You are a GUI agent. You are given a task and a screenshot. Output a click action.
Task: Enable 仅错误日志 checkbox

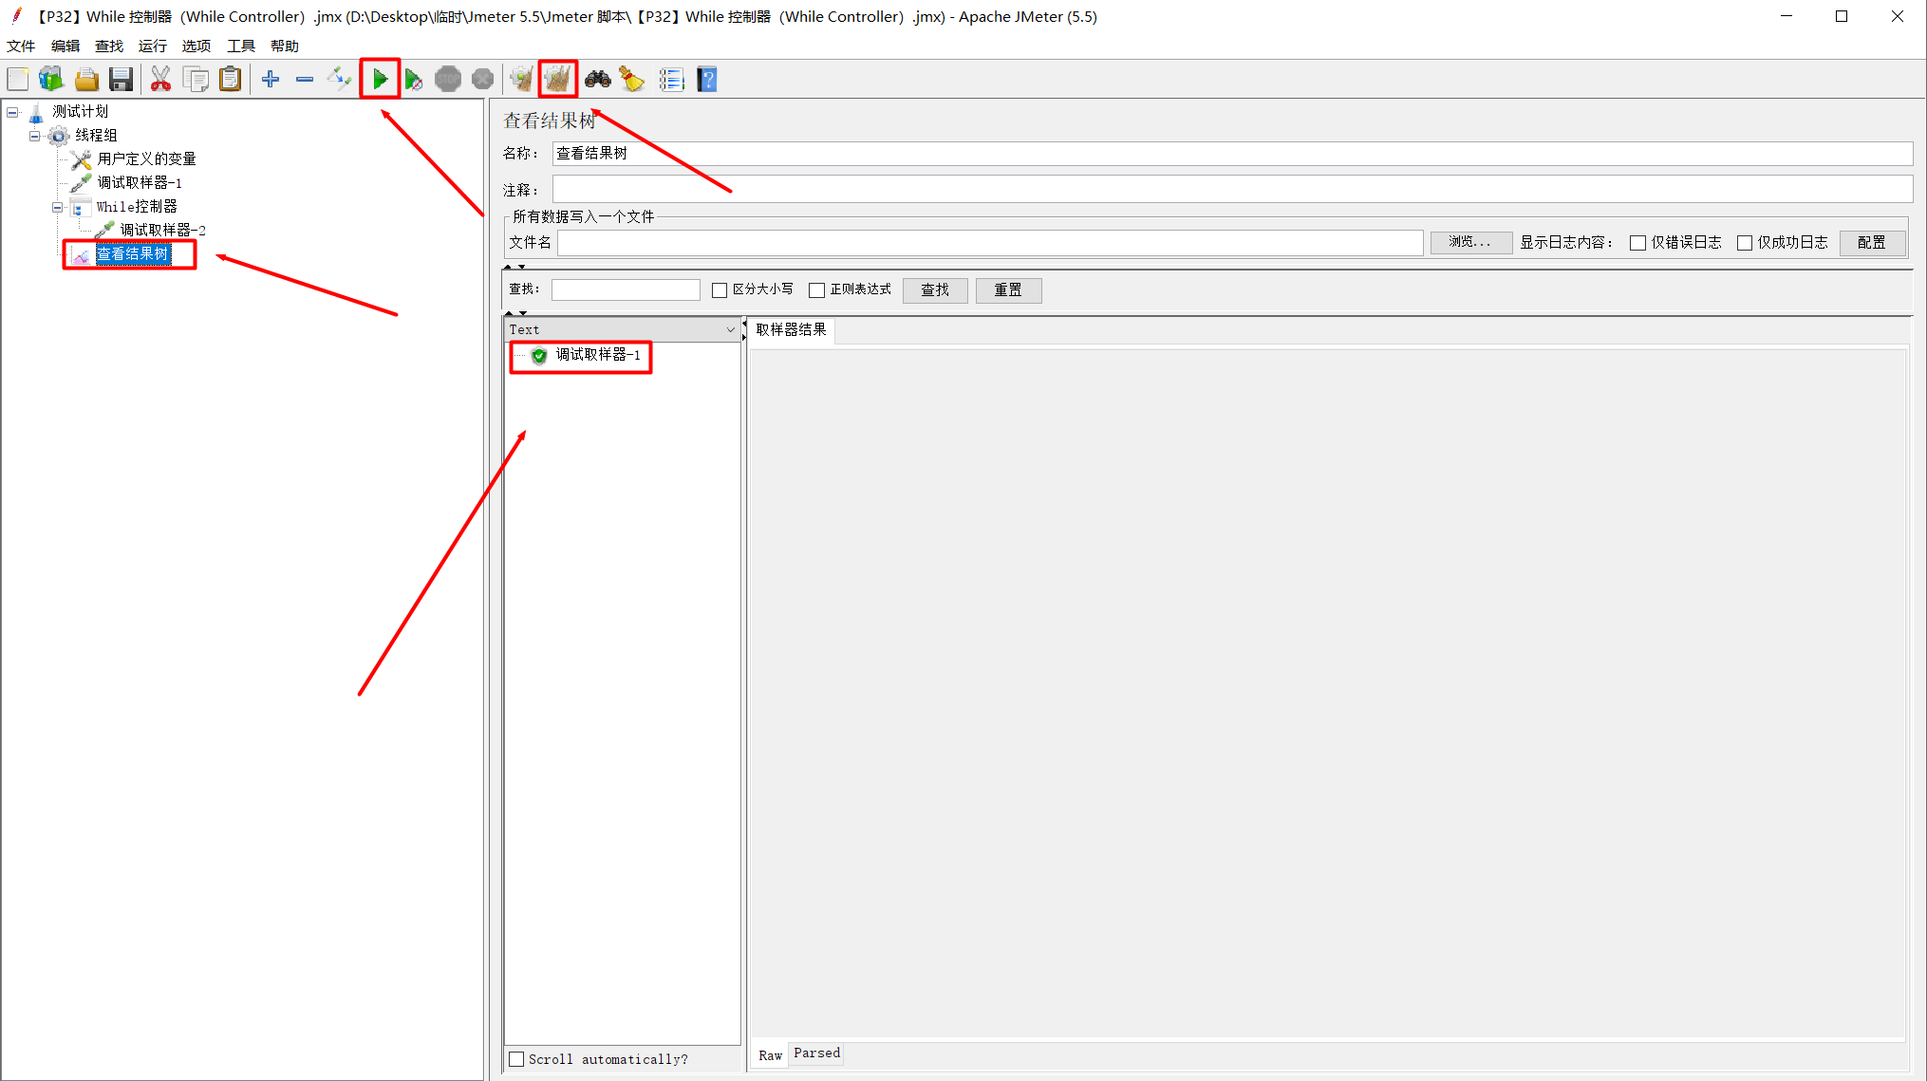pyautogui.click(x=1637, y=243)
